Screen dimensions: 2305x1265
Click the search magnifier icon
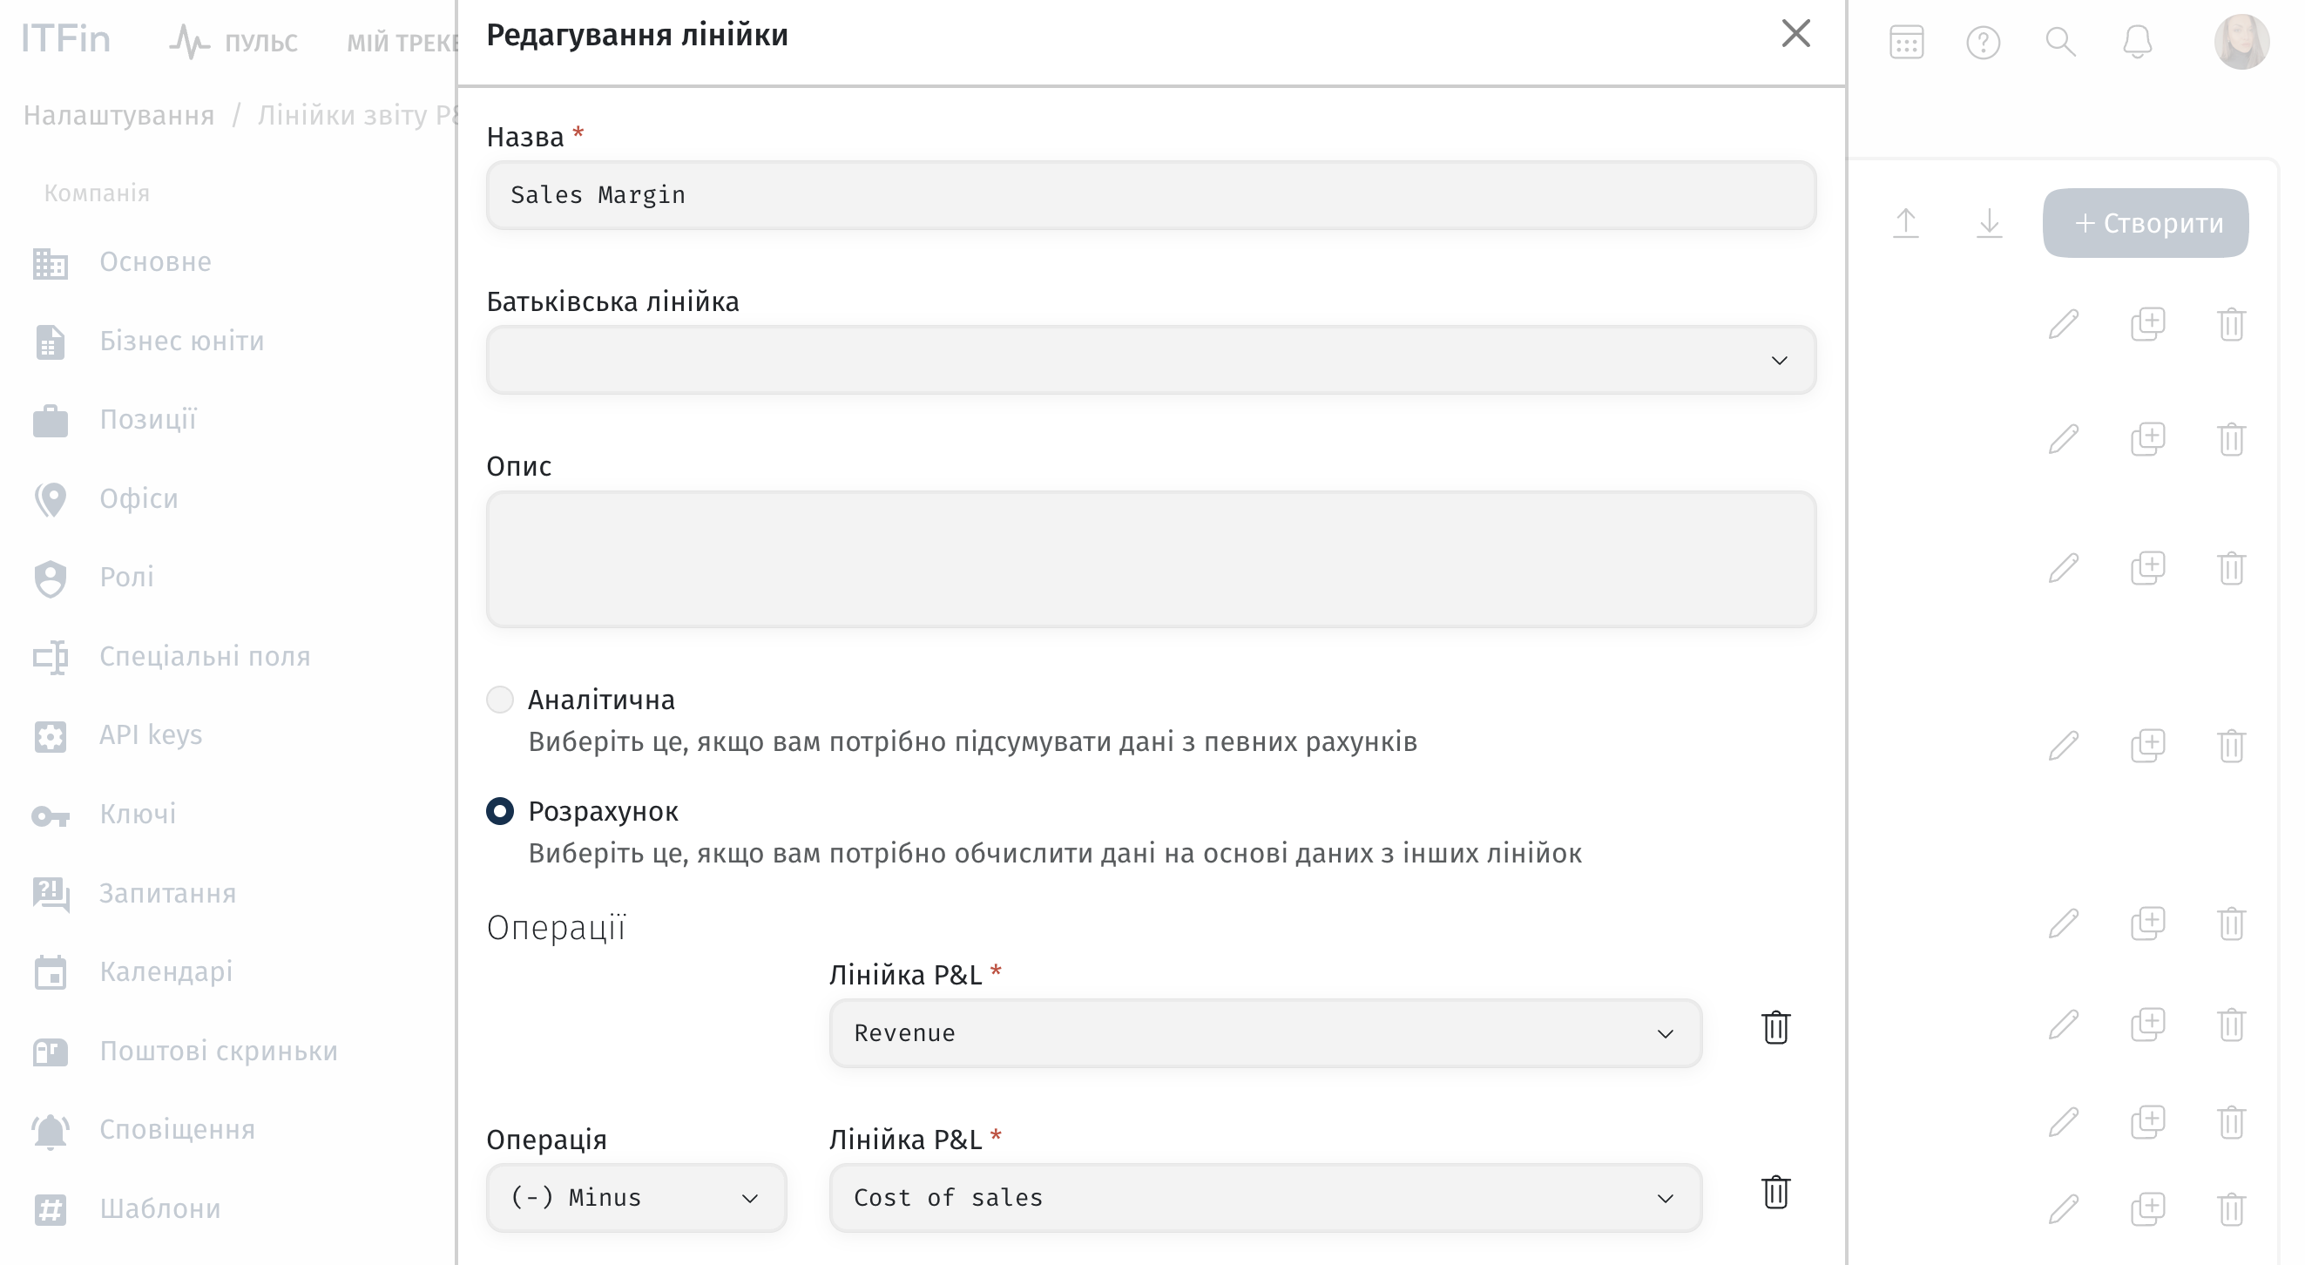[2061, 42]
